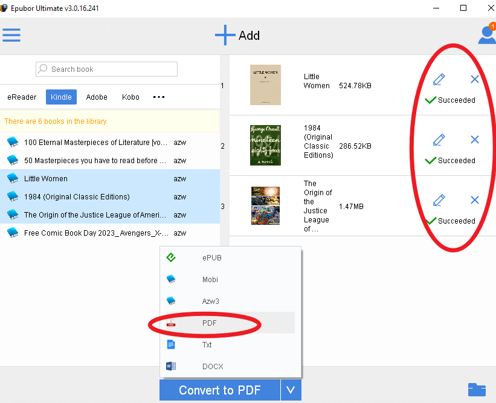This screenshot has height=403, width=496.
Task: Open the Little Women cover thumbnail
Action: 265,85
